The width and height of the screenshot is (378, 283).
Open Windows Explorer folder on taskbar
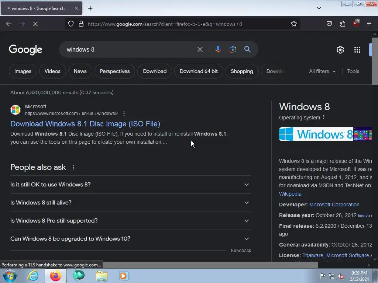tap(102, 276)
